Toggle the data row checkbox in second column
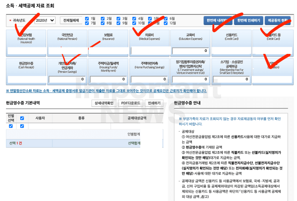Screen dimensions: 297x201 (x=22, y=126)
